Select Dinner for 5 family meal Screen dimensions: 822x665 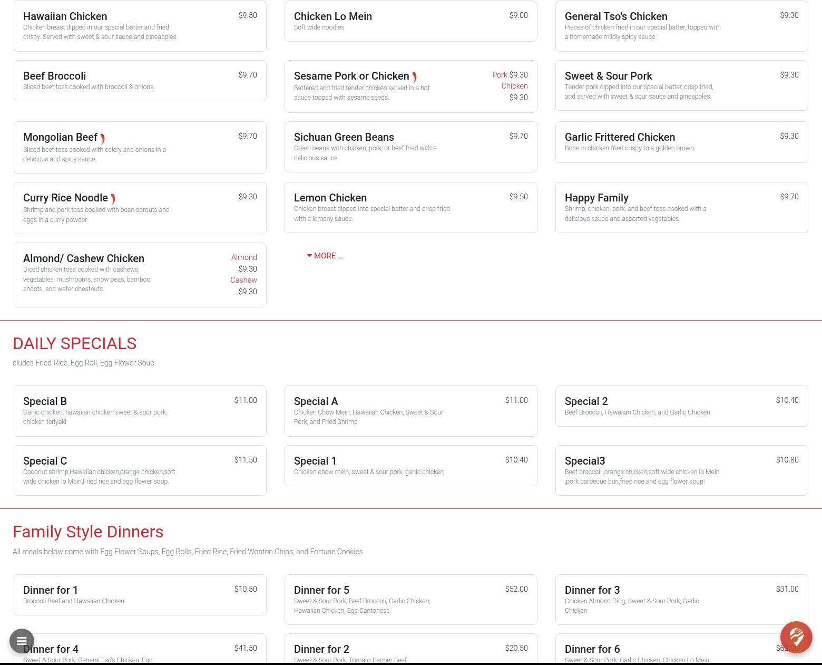(411, 600)
